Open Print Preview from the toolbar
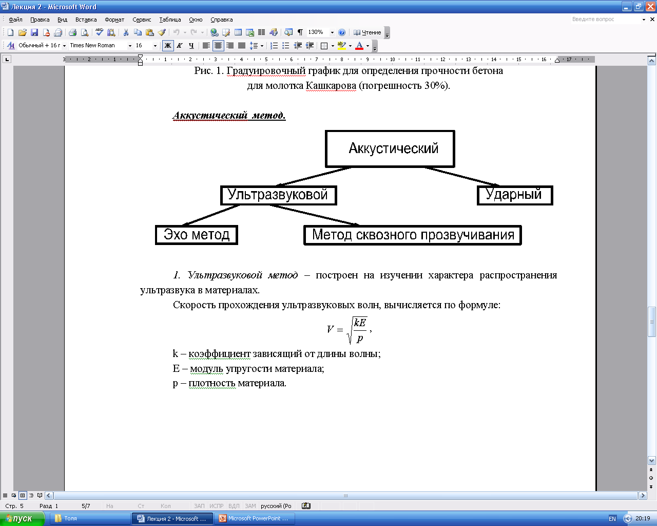 (x=85, y=32)
